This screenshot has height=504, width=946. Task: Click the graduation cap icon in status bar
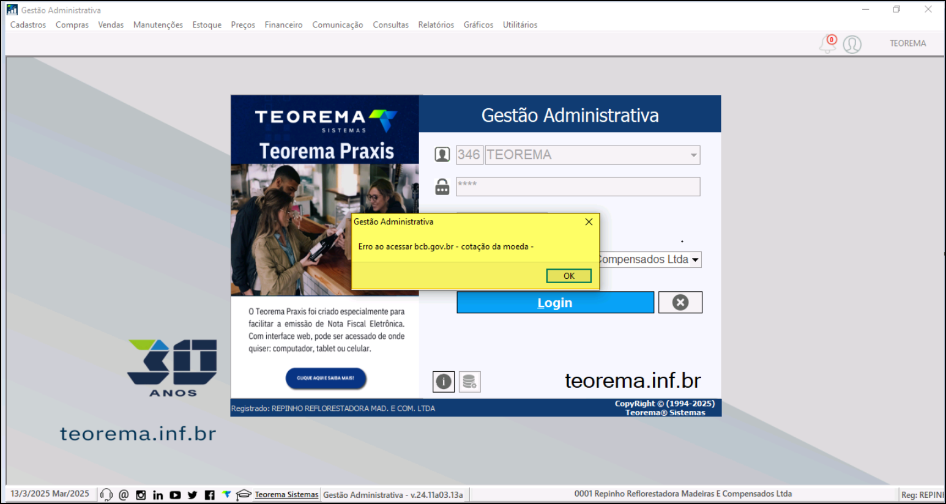(x=244, y=494)
